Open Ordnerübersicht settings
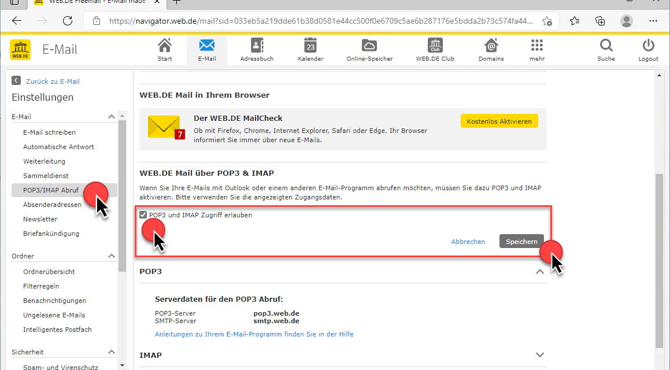This screenshot has width=670, height=370. pos(49,272)
